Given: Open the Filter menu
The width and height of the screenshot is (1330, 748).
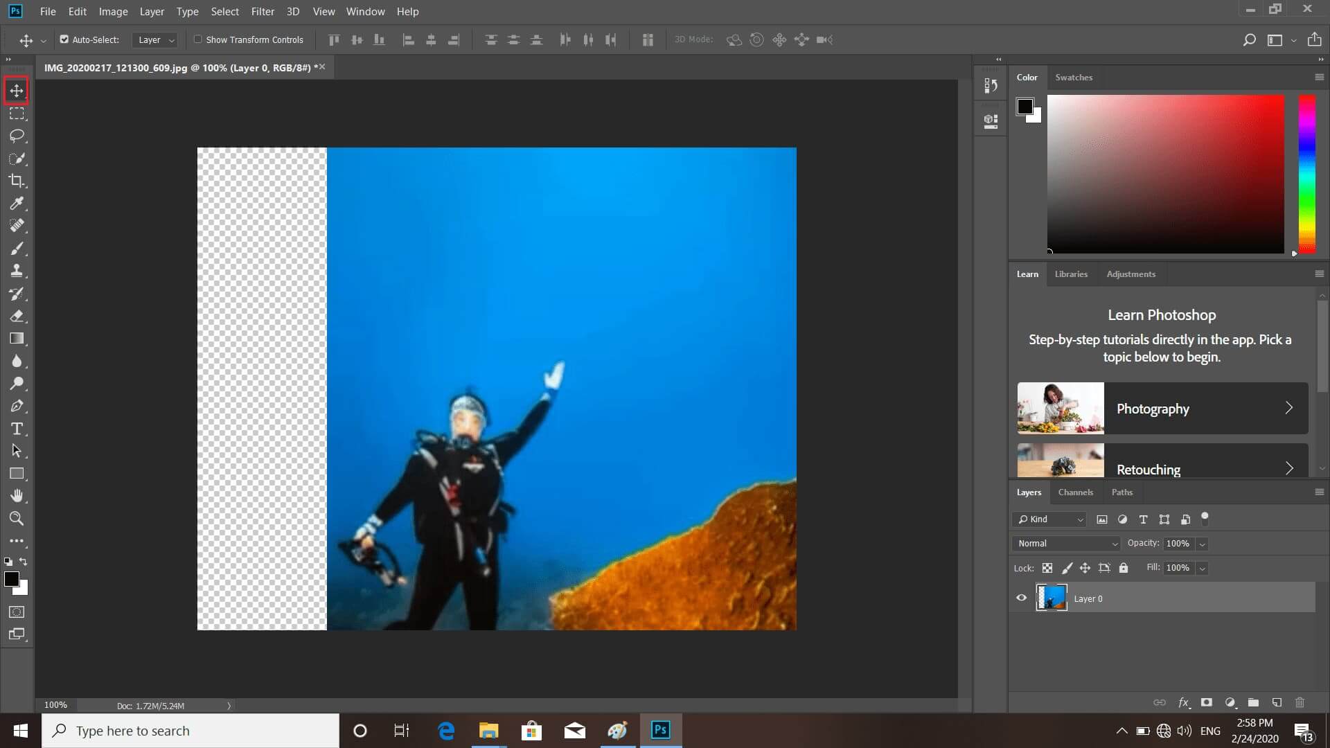Looking at the screenshot, I should [263, 11].
